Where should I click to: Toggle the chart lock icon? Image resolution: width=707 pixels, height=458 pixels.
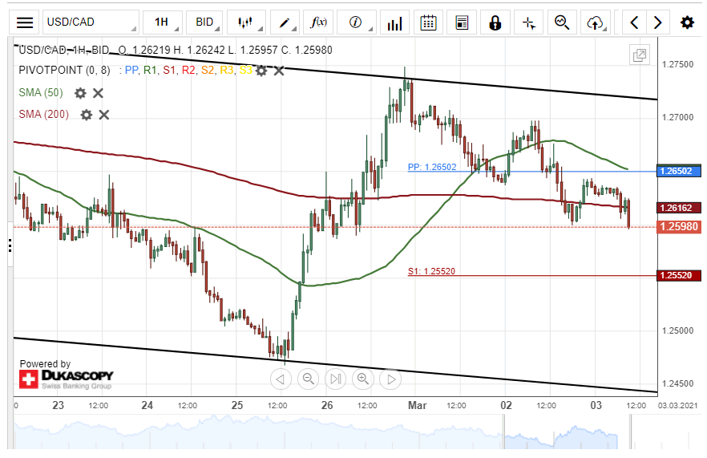tap(495, 22)
